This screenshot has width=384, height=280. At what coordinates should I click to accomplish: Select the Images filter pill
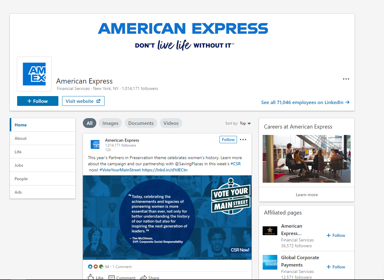coord(110,123)
